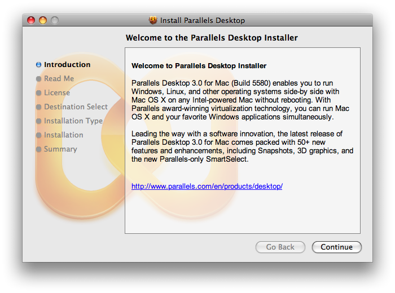The image size is (395, 293).
Task: Open the parallels.com products desktop link
Action: (x=207, y=187)
